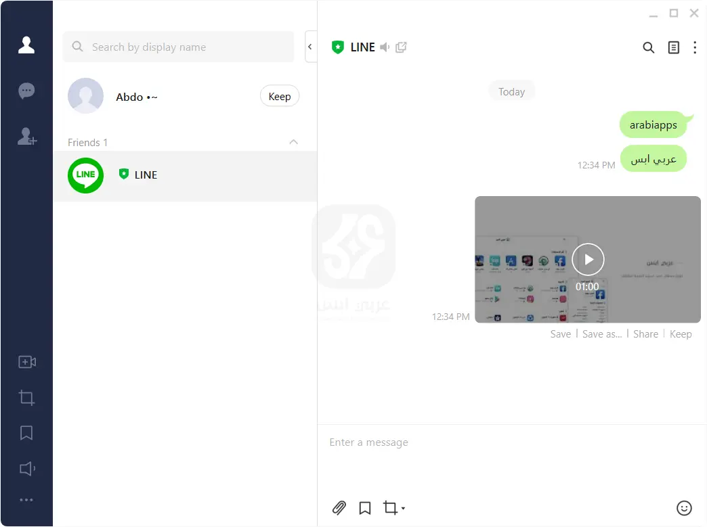Open the Chats tab in sidebar

tap(26, 91)
